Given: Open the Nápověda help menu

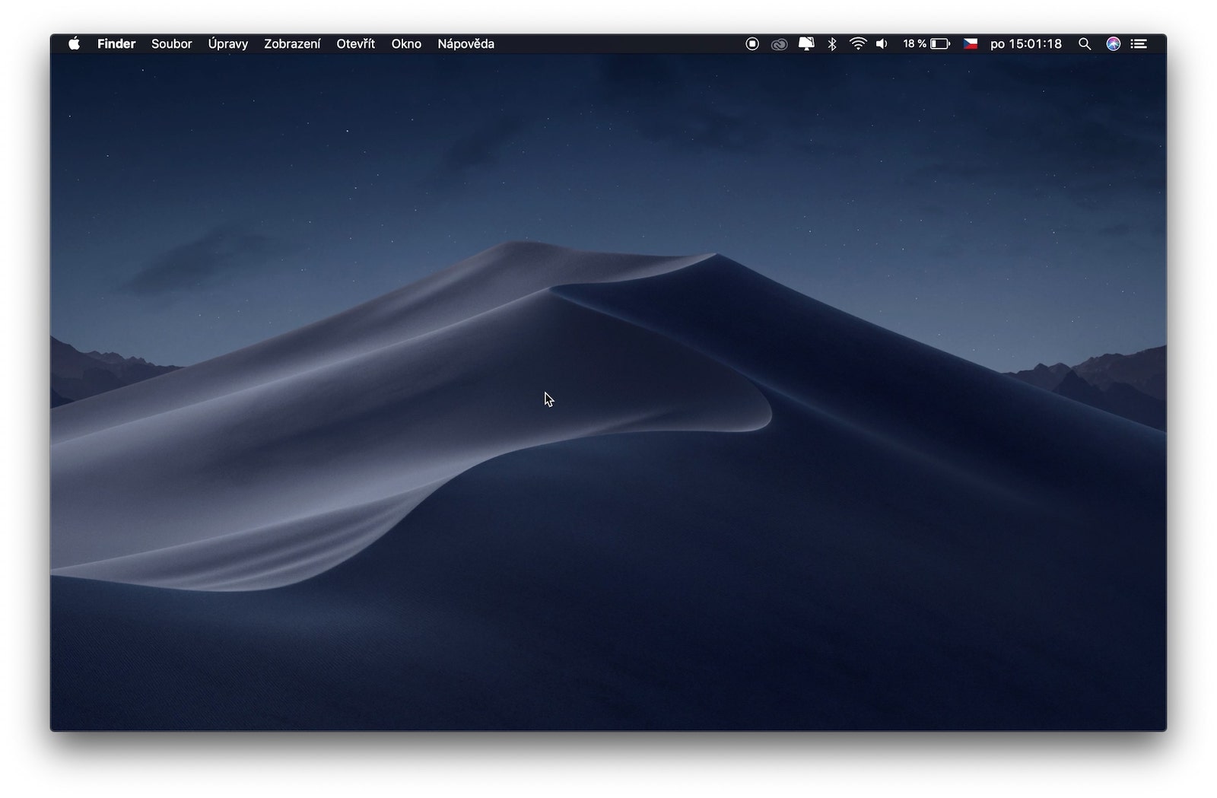Looking at the screenshot, I should click(466, 44).
